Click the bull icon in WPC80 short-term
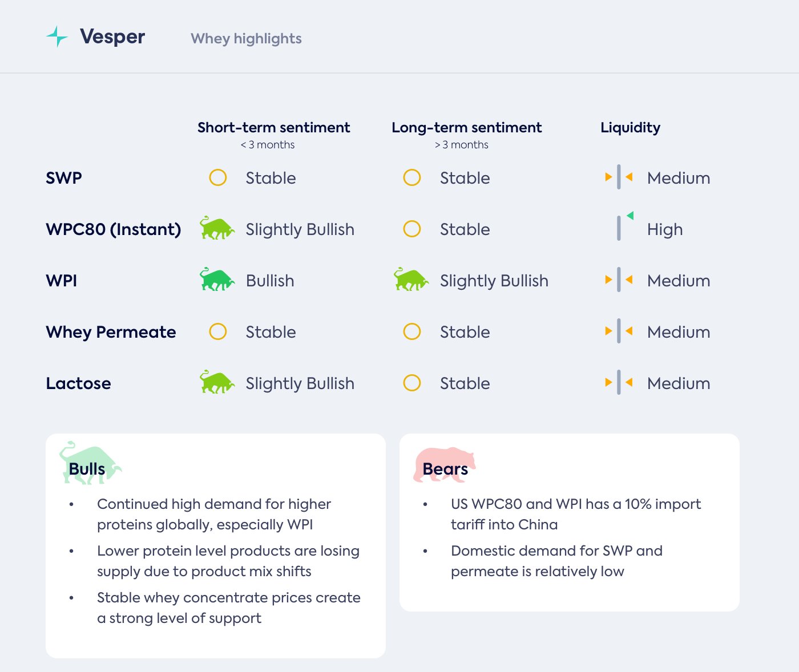Screen dimensions: 799x672 click(x=217, y=229)
